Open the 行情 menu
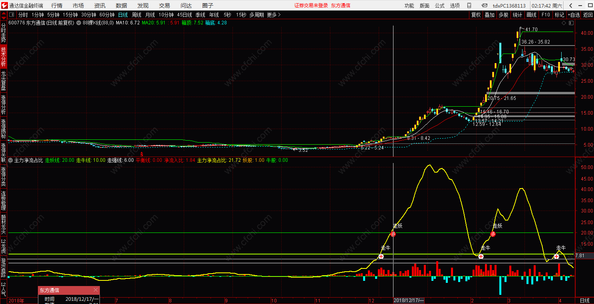 pyautogui.click(x=57, y=6)
